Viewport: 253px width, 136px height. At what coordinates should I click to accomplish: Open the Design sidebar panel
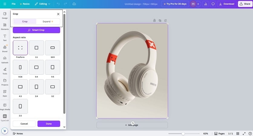[5, 15]
